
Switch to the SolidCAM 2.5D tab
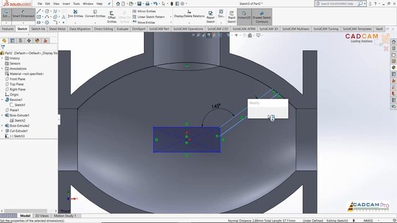[218, 29]
